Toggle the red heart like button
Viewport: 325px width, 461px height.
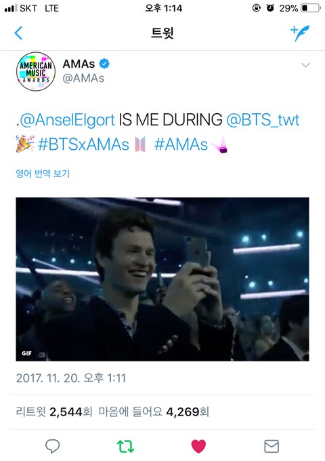pos(199,446)
